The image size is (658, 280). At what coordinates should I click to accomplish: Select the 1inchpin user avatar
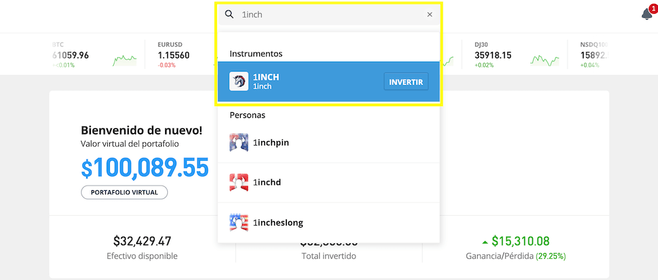click(239, 142)
